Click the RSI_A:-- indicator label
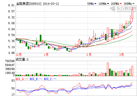 point(22,79)
